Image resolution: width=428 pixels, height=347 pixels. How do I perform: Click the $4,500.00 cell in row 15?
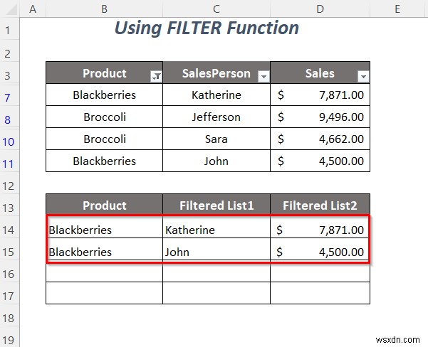(x=320, y=252)
